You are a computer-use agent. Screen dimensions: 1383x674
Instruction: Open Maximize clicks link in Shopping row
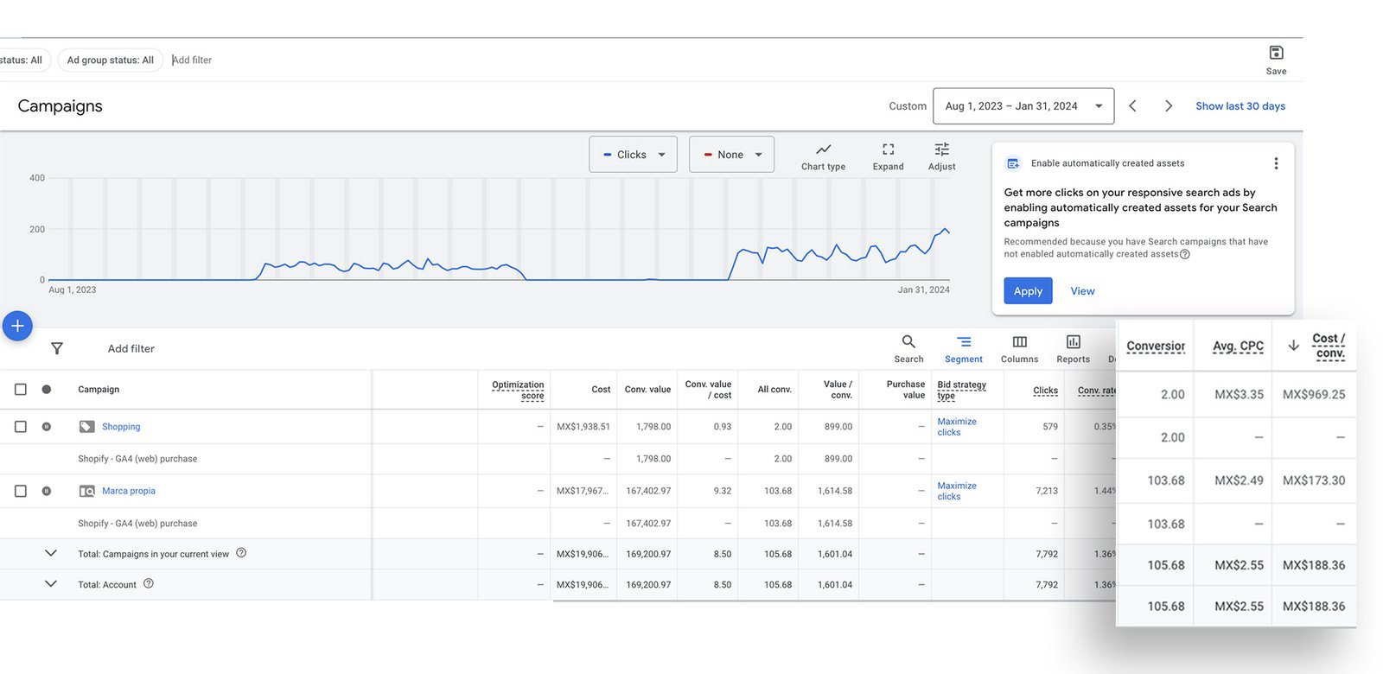coord(957,427)
